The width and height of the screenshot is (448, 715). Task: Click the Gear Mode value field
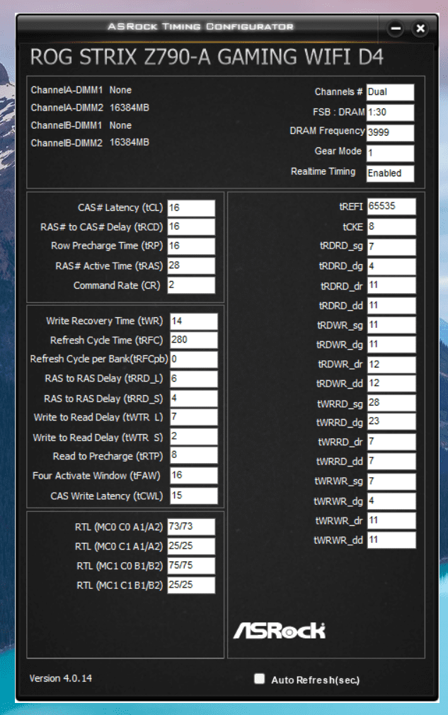tap(390, 153)
